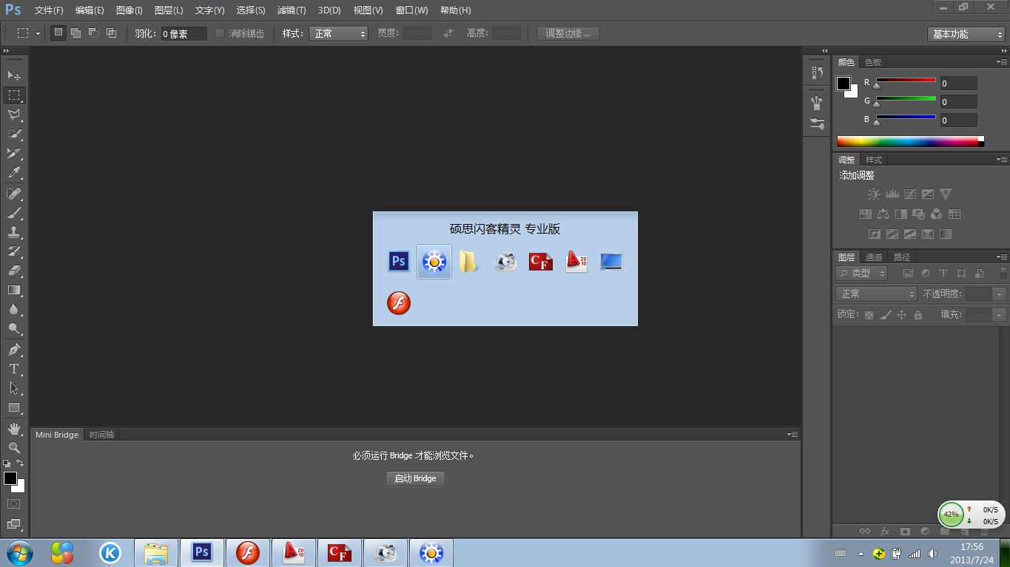Click the toolbox foreground color swatch
Viewport: 1010px width, 567px height.
click(10, 478)
